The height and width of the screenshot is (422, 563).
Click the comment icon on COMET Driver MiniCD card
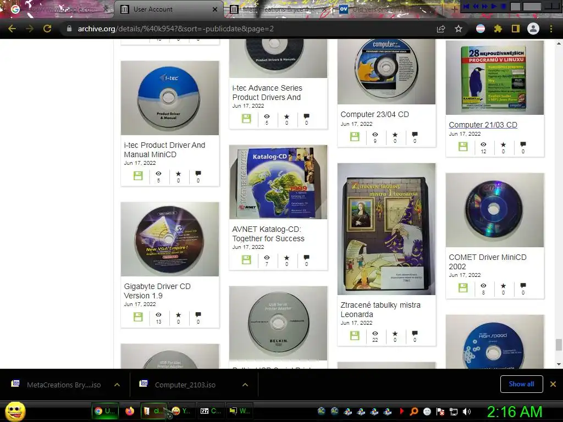(x=523, y=286)
